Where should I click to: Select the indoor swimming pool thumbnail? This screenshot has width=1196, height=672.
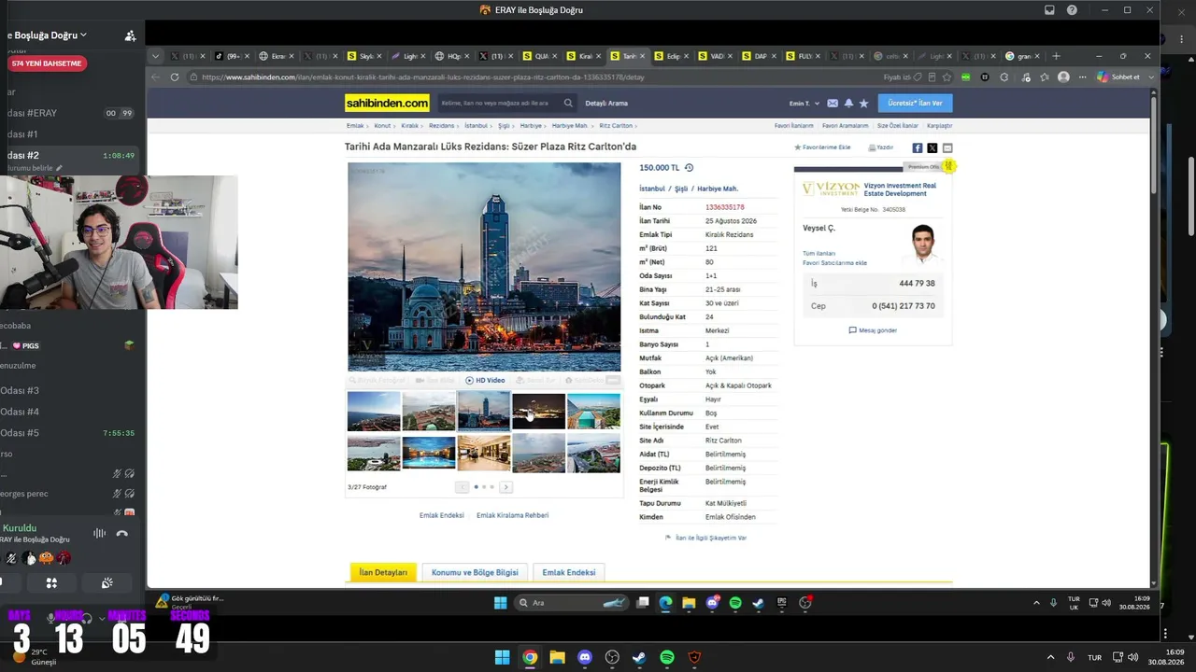click(429, 453)
